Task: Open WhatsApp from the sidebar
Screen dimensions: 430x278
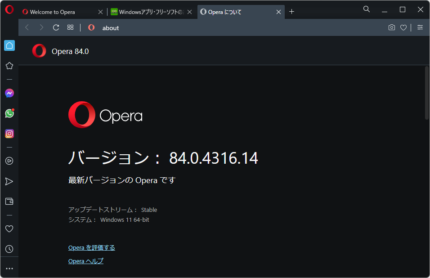Action: click(9, 113)
